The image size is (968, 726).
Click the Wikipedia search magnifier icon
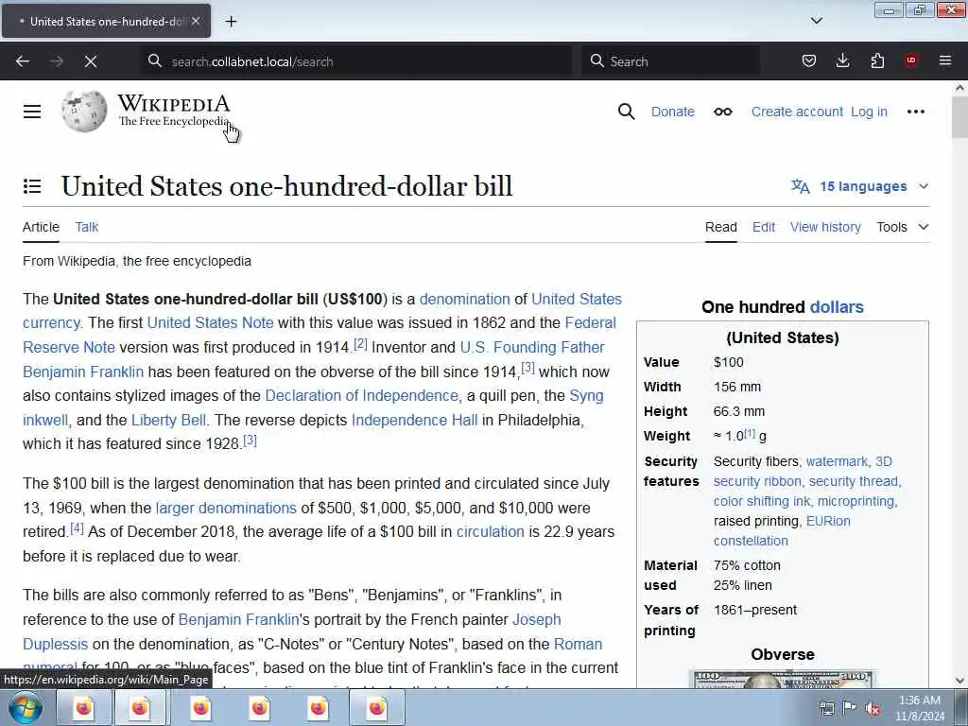(626, 112)
